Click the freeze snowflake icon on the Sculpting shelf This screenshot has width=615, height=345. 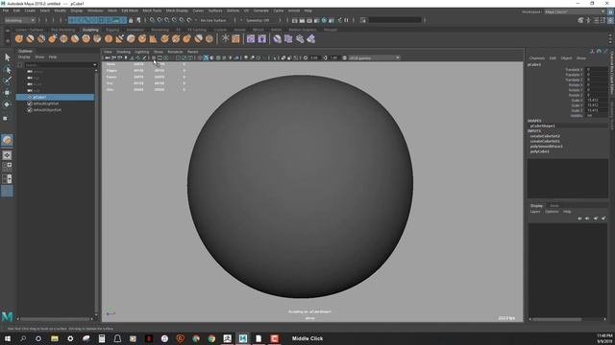[x=225, y=38]
